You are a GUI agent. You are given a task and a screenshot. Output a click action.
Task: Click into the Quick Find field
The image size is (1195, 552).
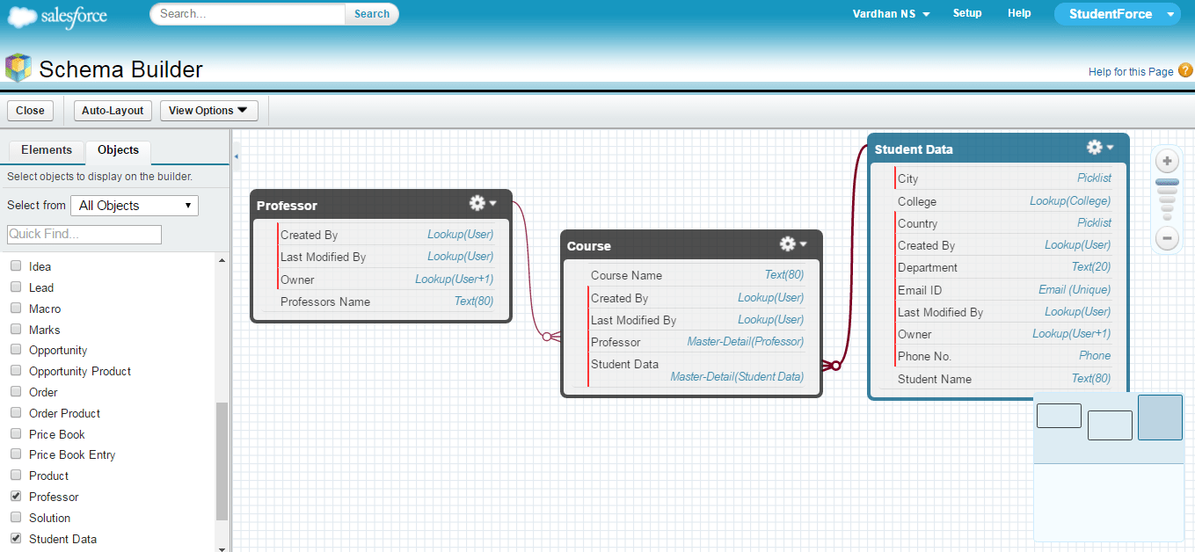(84, 235)
